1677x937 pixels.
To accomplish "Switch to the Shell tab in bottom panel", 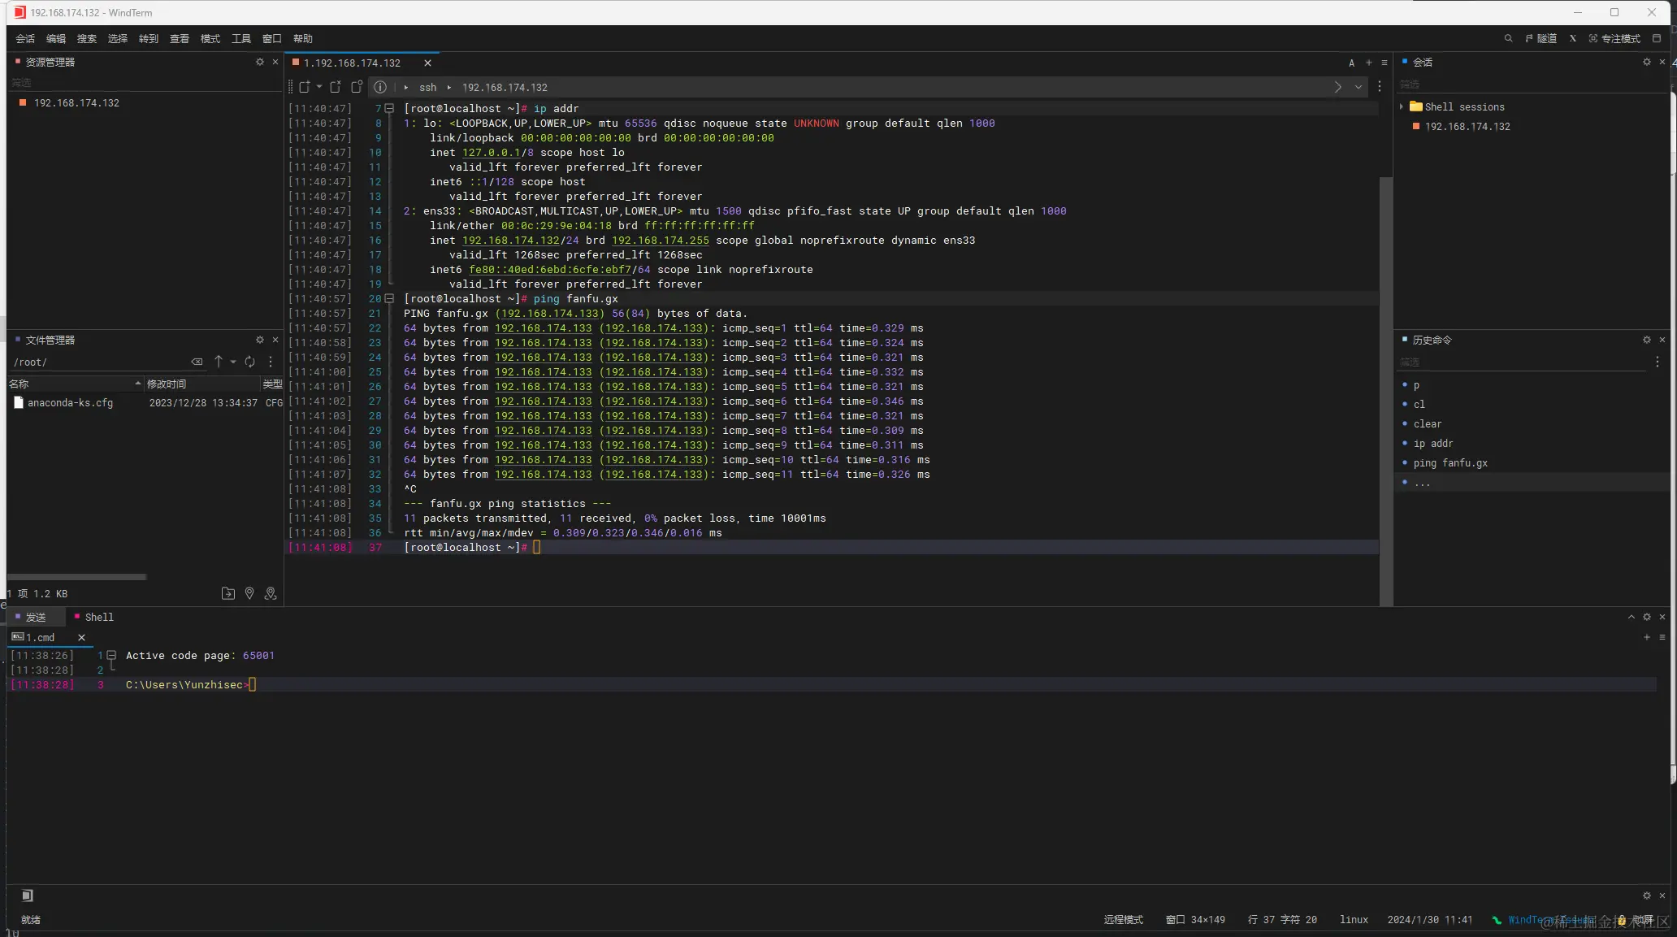I will [x=94, y=618].
